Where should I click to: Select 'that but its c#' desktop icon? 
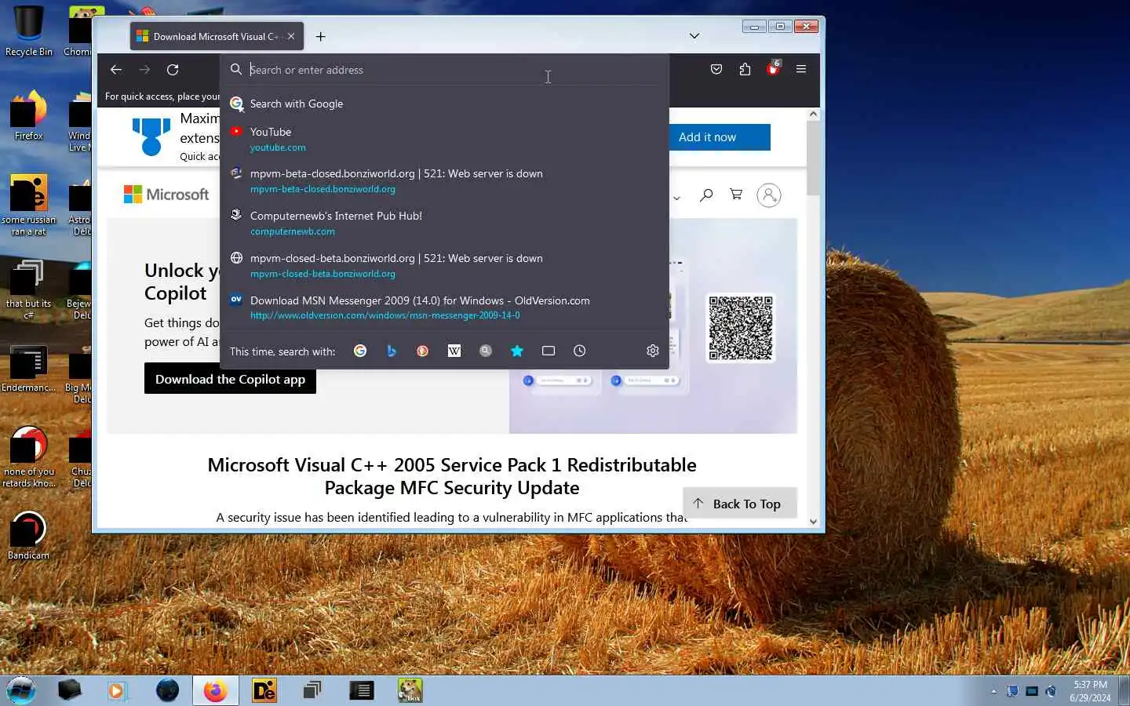[29, 289]
